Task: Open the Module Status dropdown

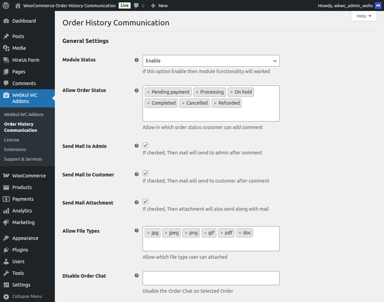Action: pos(211,61)
